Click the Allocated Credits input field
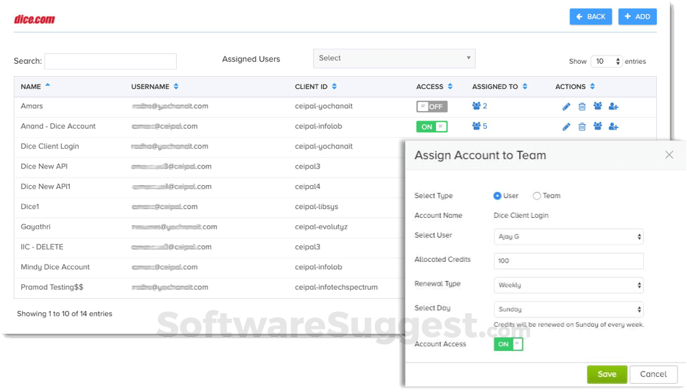Viewport: 687px width, 392px height. pyautogui.click(x=568, y=261)
